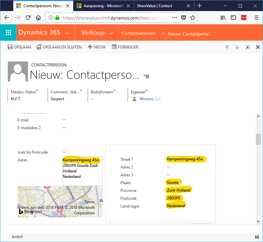Save page to Pocket icon
This screenshot has width=263, height=242.
point(184,18)
